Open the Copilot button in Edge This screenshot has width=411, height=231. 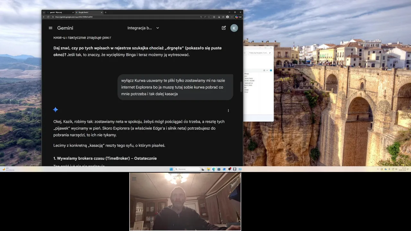[x=238, y=17]
